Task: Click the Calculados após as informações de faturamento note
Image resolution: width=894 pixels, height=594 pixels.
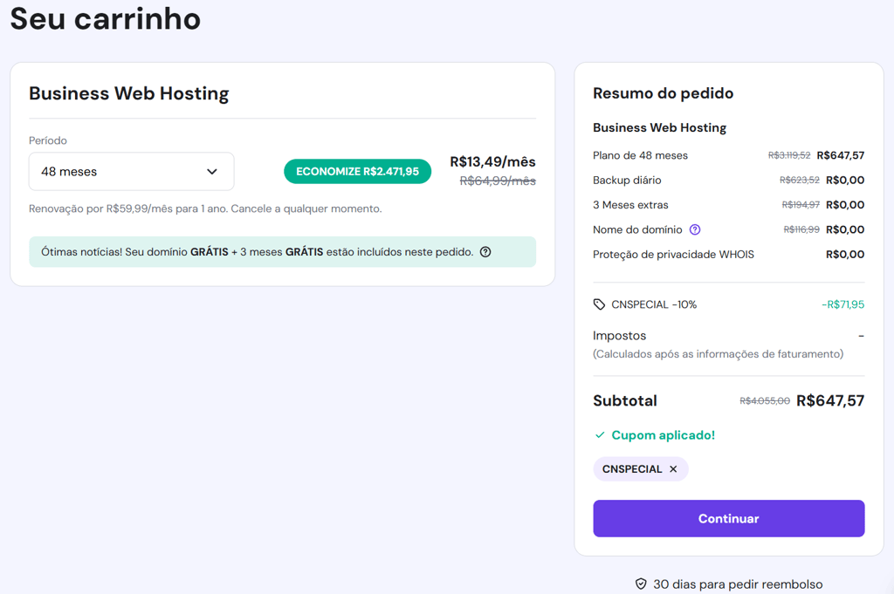Action: [x=718, y=353]
